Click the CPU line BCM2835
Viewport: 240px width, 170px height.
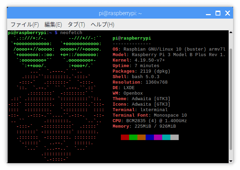pos(150,121)
